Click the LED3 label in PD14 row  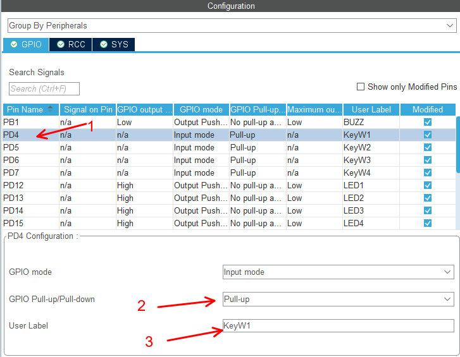point(354,210)
